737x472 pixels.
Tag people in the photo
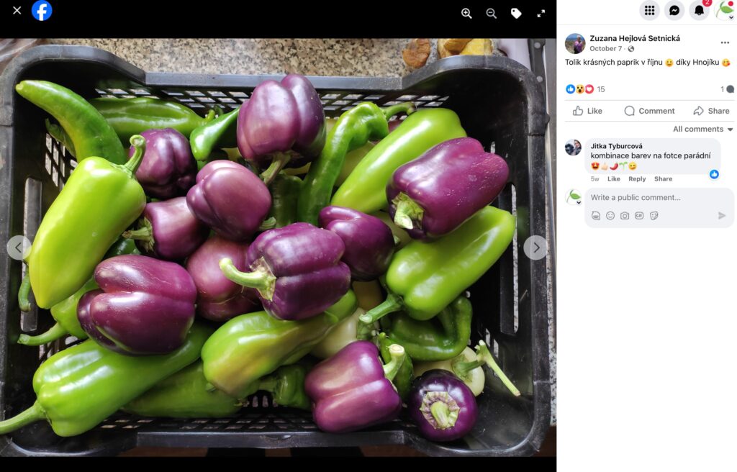tap(516, 14)
